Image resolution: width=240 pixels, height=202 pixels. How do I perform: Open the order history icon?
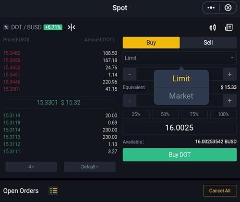[x=229, y=27]
